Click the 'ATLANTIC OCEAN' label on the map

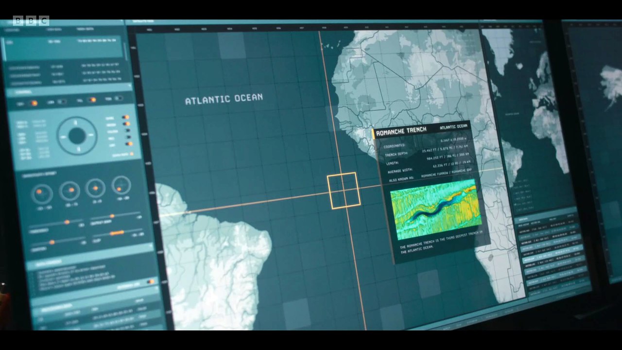pyautogui.click(x=224, y=99)
